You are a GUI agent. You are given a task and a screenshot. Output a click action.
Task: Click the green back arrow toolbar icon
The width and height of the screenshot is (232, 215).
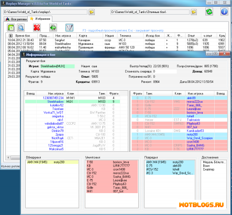pyautogui.click(x=53, y=28)
